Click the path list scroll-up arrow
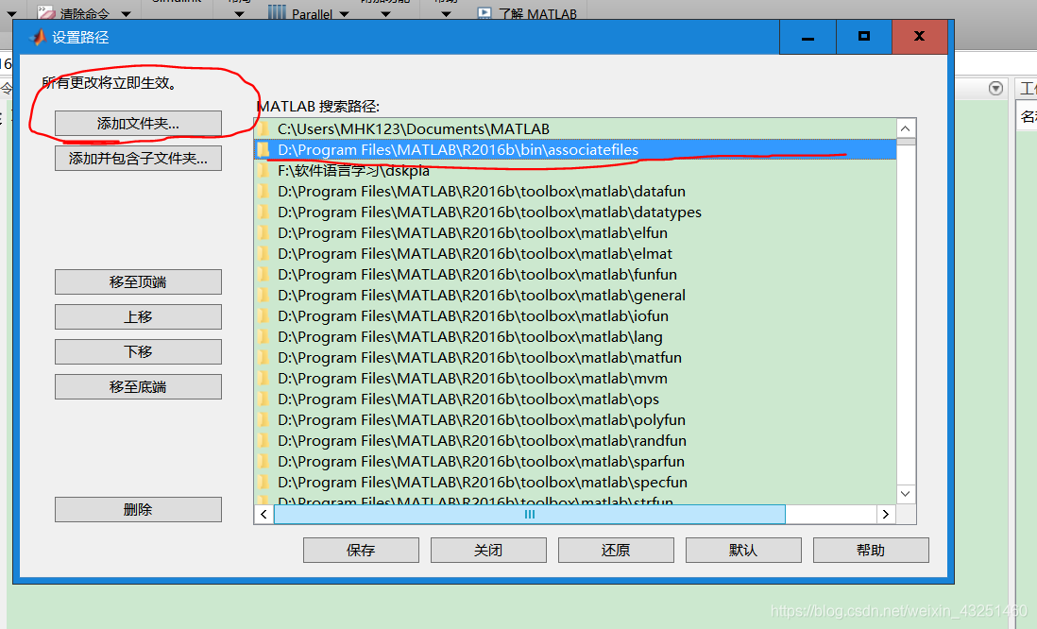The height and width of the screenshot is (629, 1037). click(x=906, y=128)
